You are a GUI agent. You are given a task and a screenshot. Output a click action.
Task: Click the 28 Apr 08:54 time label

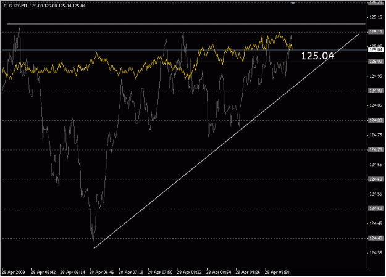click(219, 273)
